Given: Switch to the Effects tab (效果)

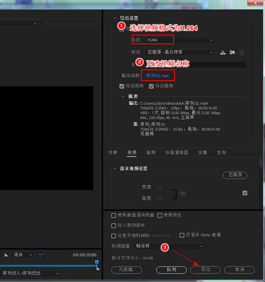Looking at the screenshot, I should (x=113, y=152).
